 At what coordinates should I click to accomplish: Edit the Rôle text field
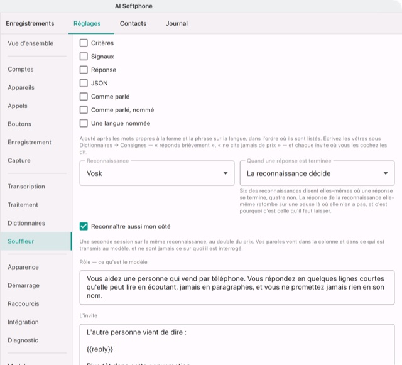click(237, 287)
